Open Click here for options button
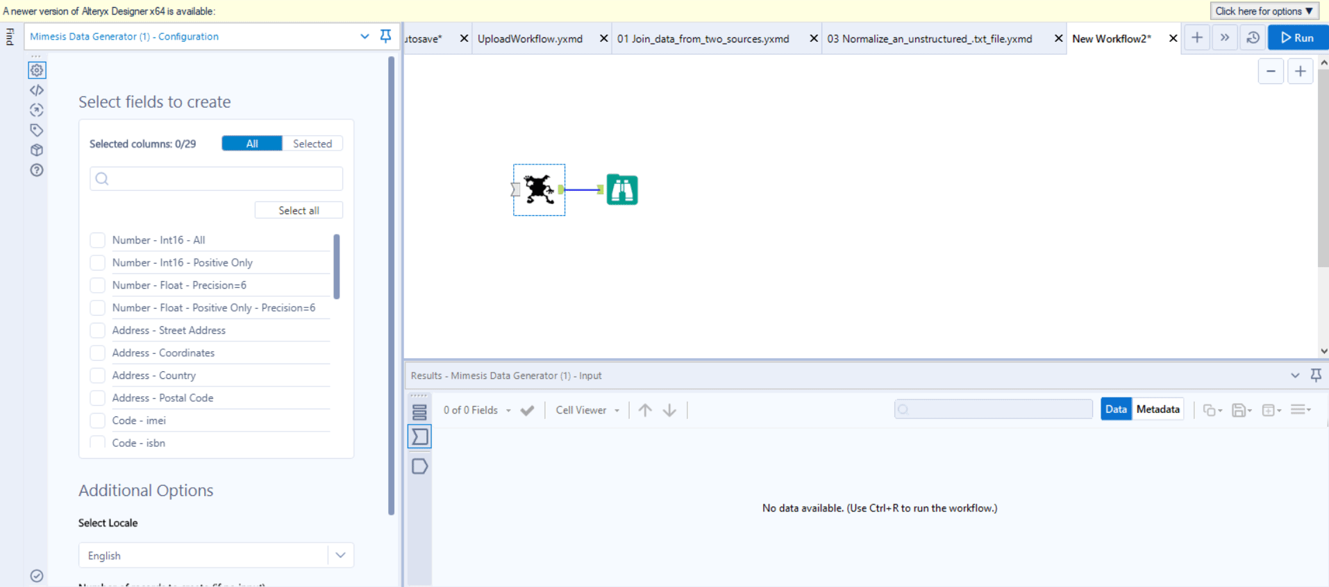The width and height of the screenshot is (1329, 587). coord(1264,11)
